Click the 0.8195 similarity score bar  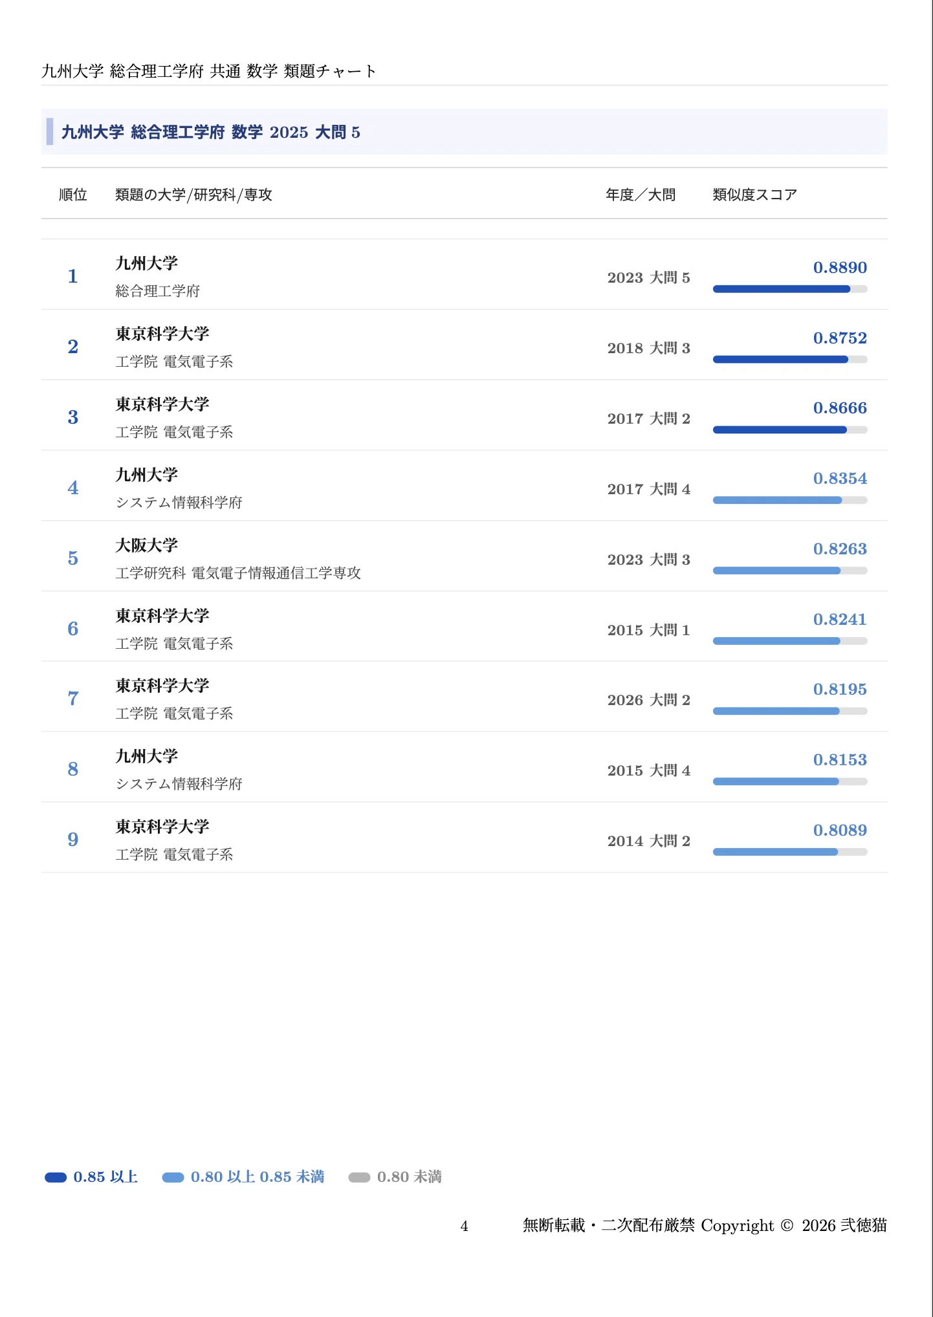point(790,711)
